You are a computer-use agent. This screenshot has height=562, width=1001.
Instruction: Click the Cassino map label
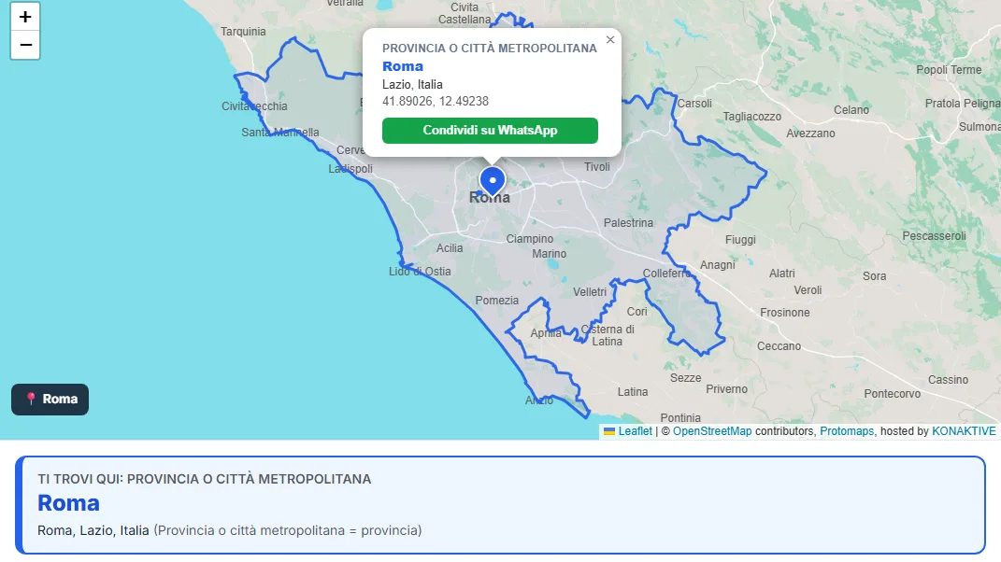[x=948, y=380]
